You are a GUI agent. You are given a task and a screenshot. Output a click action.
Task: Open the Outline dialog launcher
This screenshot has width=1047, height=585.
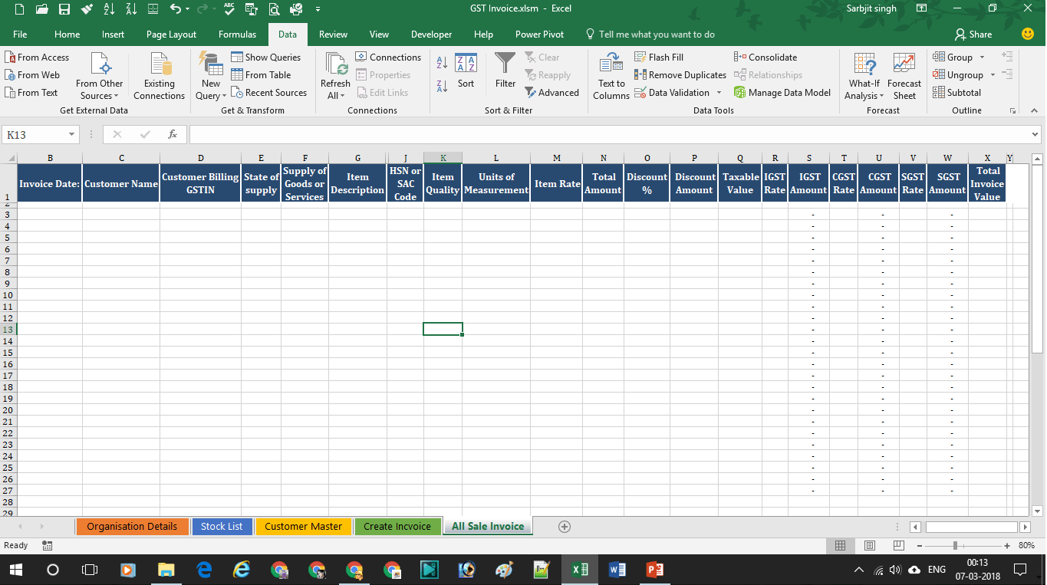[x=1012, y=111]
